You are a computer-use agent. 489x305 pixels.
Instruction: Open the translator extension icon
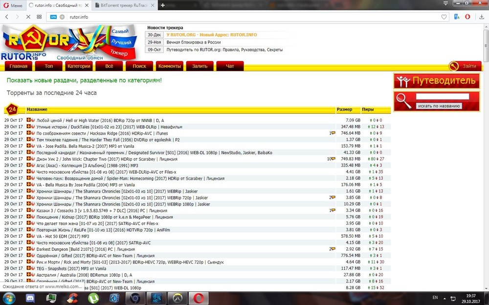click(x=457, y=17)
